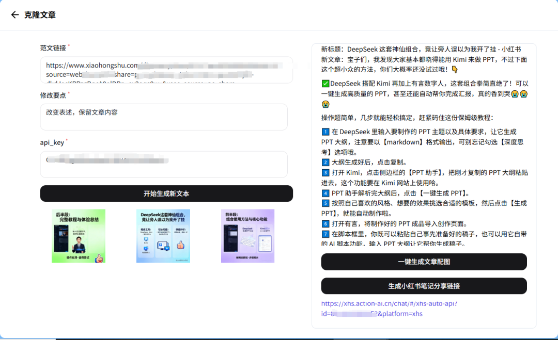Click the pointing-down hand emoji
This screenshot has width=558, height=340.
[455, 70]
